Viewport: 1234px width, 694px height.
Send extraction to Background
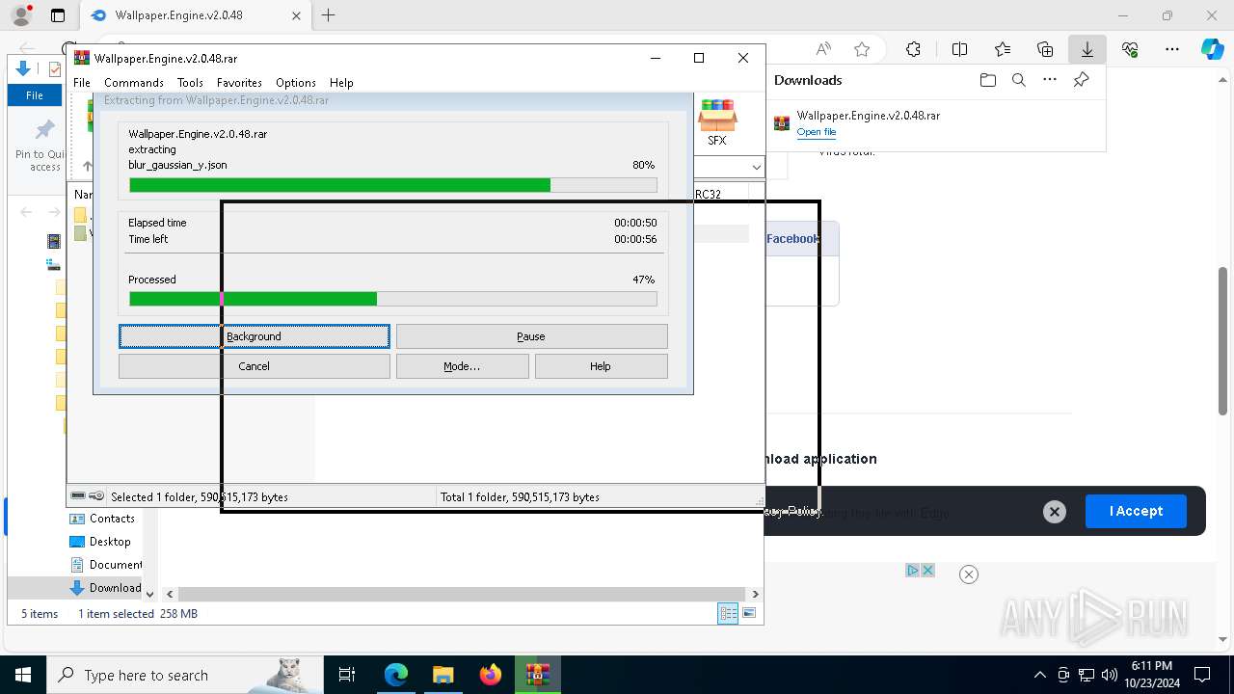[255, 336]
